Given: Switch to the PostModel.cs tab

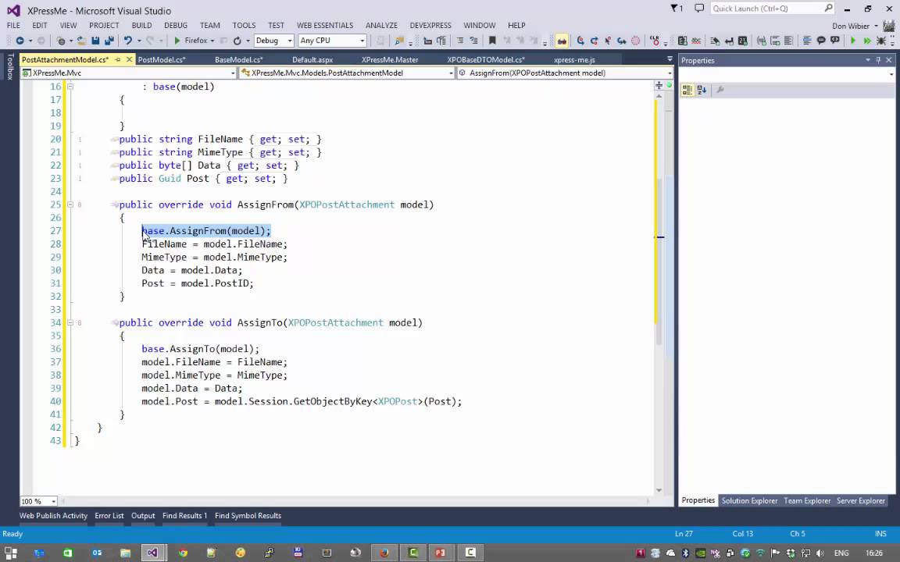Looking at the screenshot, I should click(x=161, y=59).
